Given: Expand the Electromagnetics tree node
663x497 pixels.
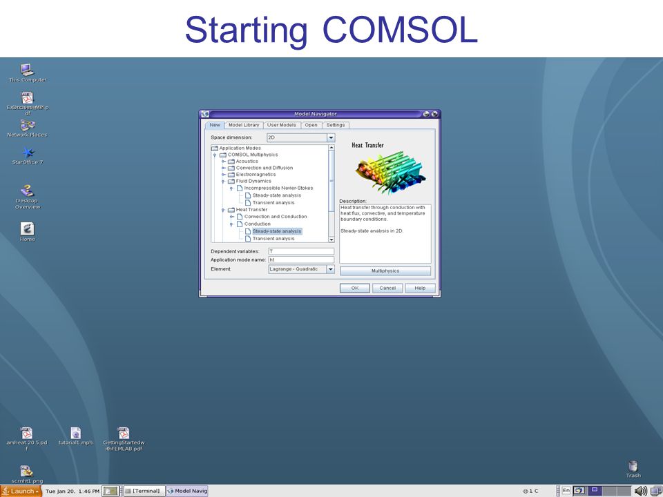Looking at the screenshot, I should (223, 175).
